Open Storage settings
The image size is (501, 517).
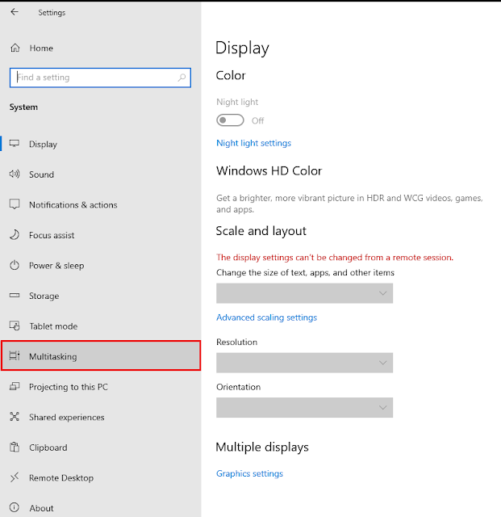[x=101, y=296]
